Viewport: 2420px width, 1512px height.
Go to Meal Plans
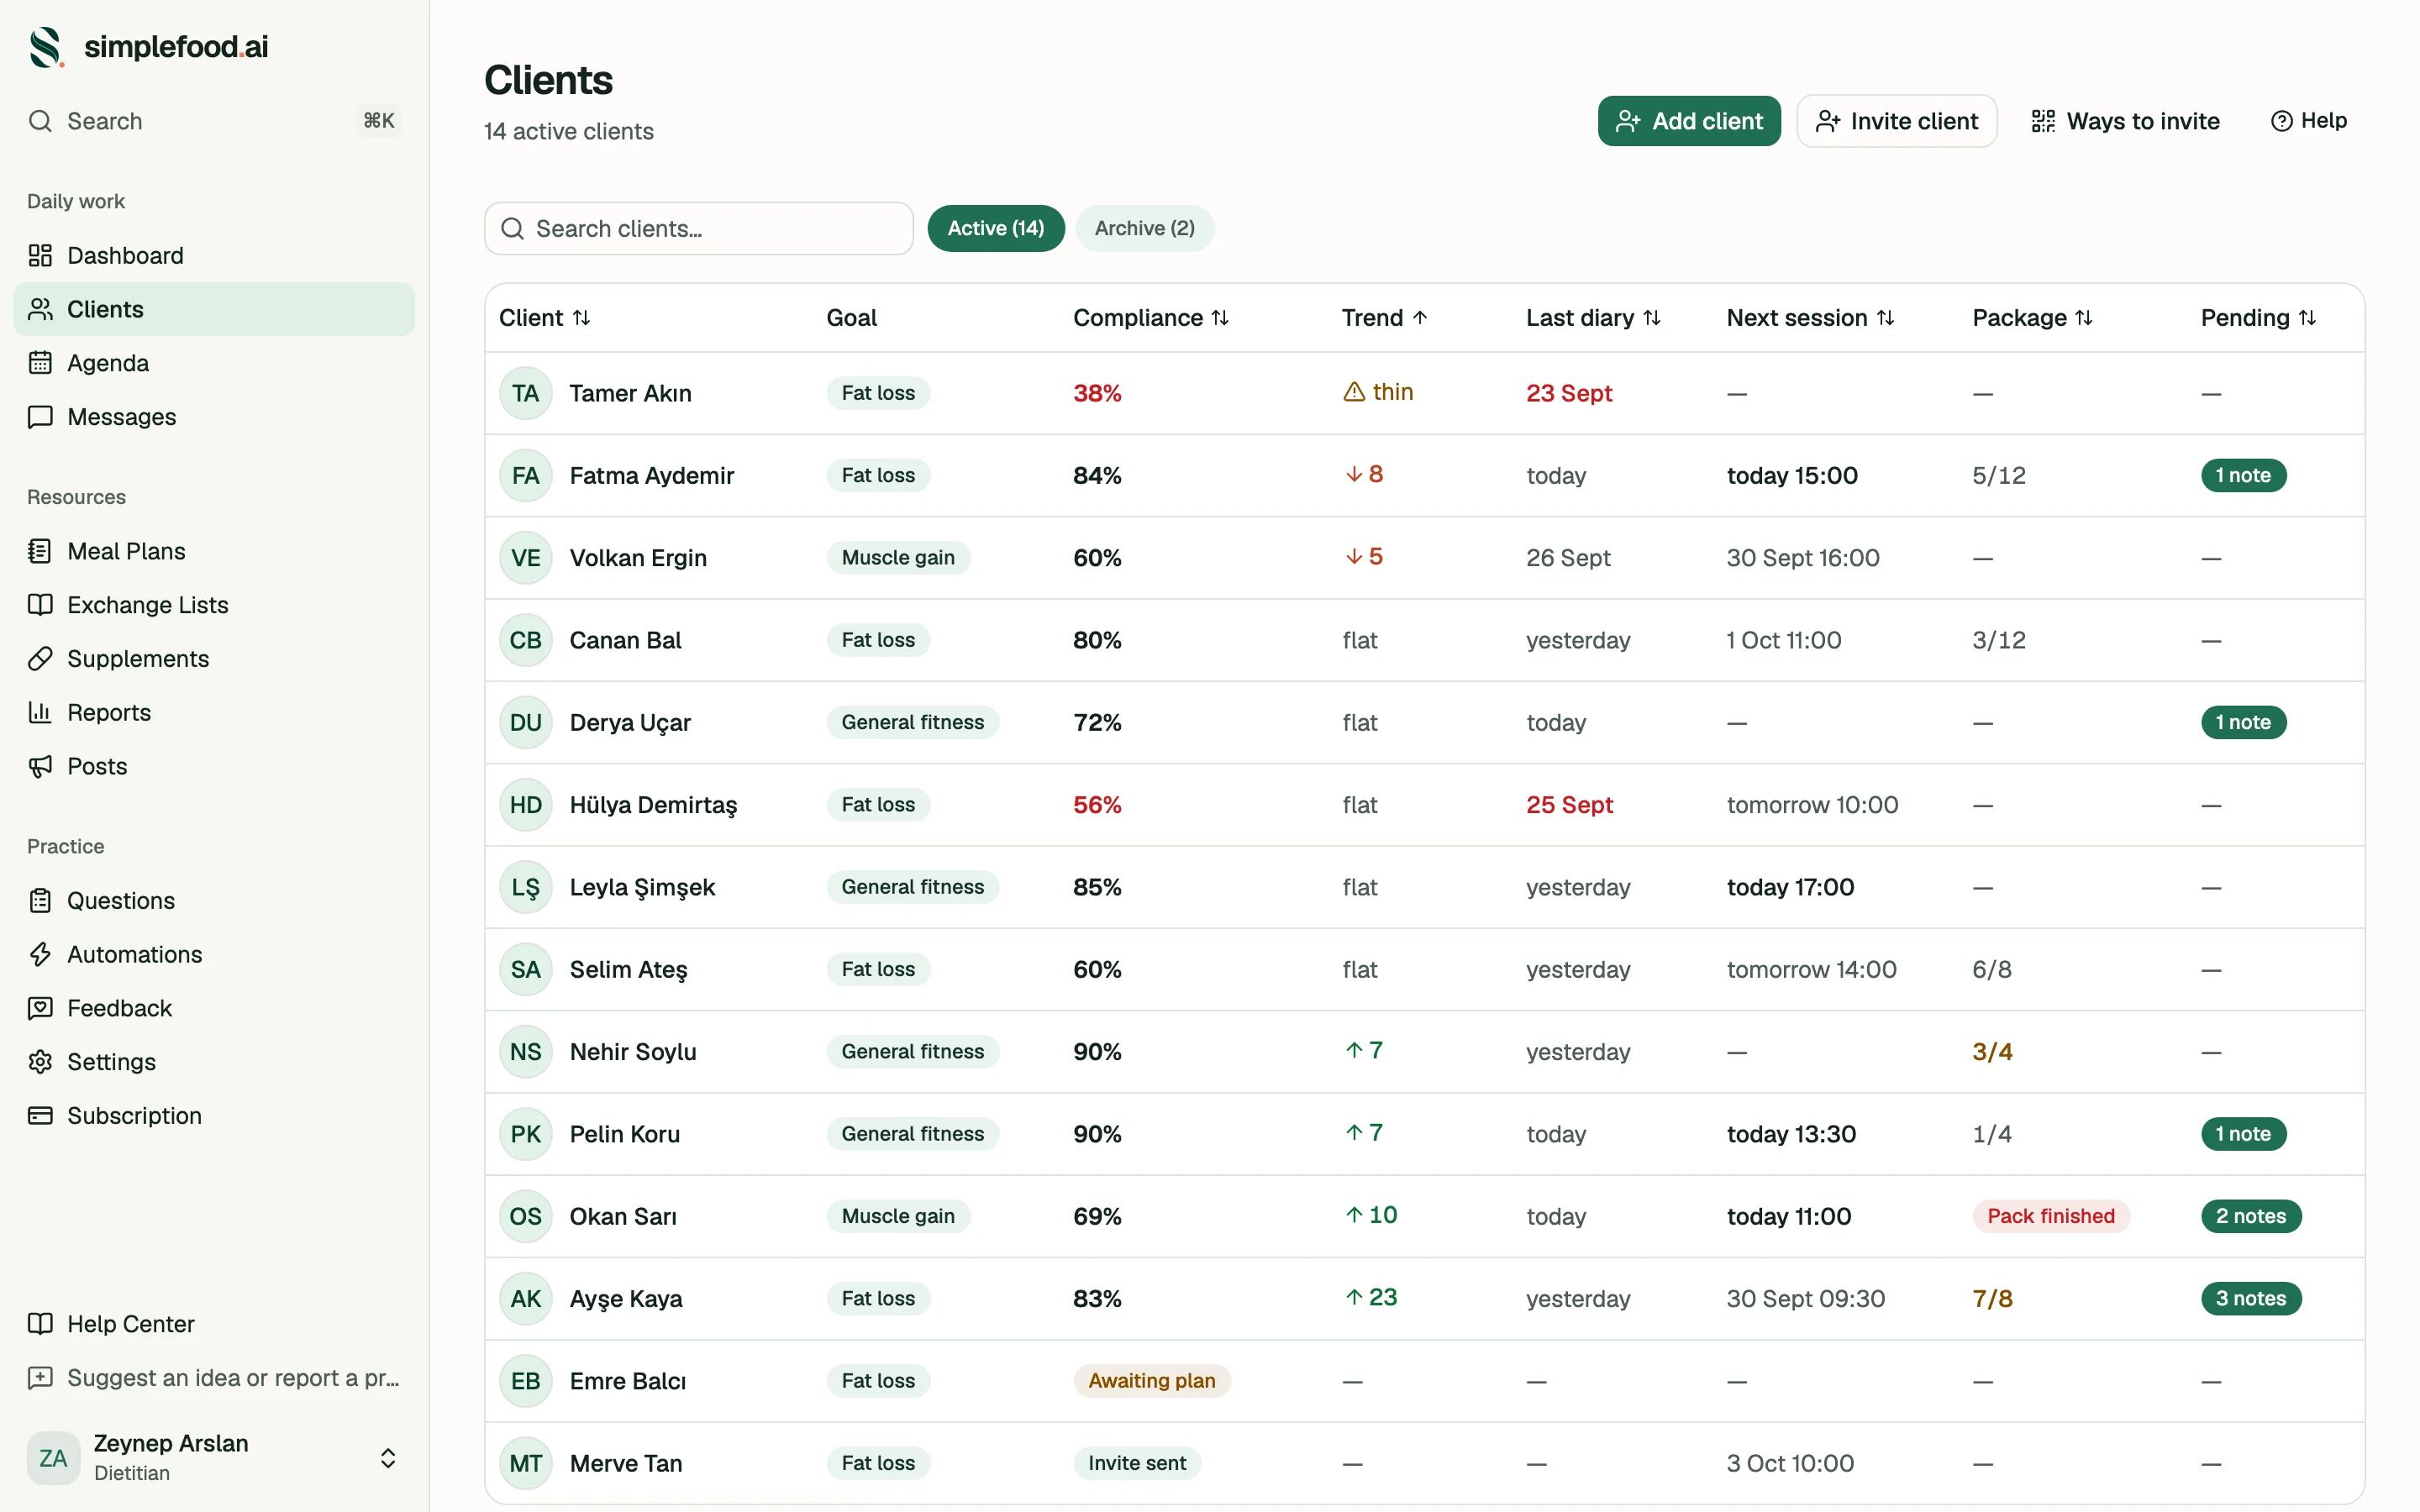pyautogui.click(x=213, y=551)
